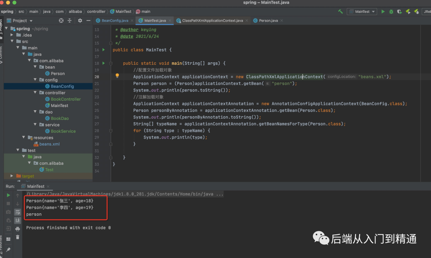
Task: Collapse the controlller package
Action: pos(35,93)
